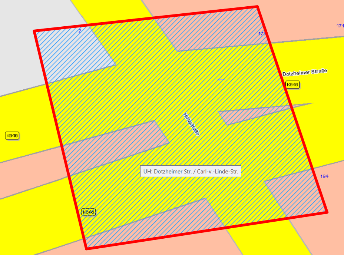The image size is (344, 255).
Task: Click the small gray direction arrow on the road
Action: 221,79
